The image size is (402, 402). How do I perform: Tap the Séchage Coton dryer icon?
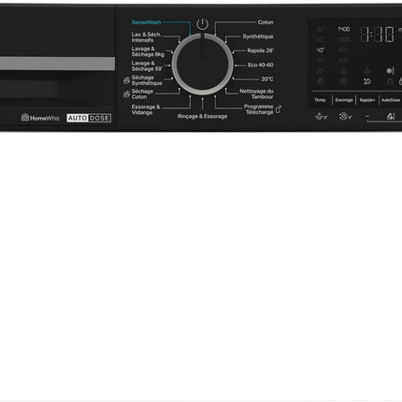(126, 94)
